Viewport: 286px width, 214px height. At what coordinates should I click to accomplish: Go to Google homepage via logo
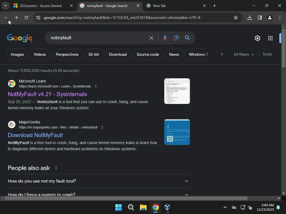click(x=20, y=38)
